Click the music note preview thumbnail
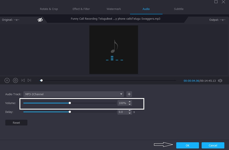Screen dimensions: 229x150 click(114, 50)
